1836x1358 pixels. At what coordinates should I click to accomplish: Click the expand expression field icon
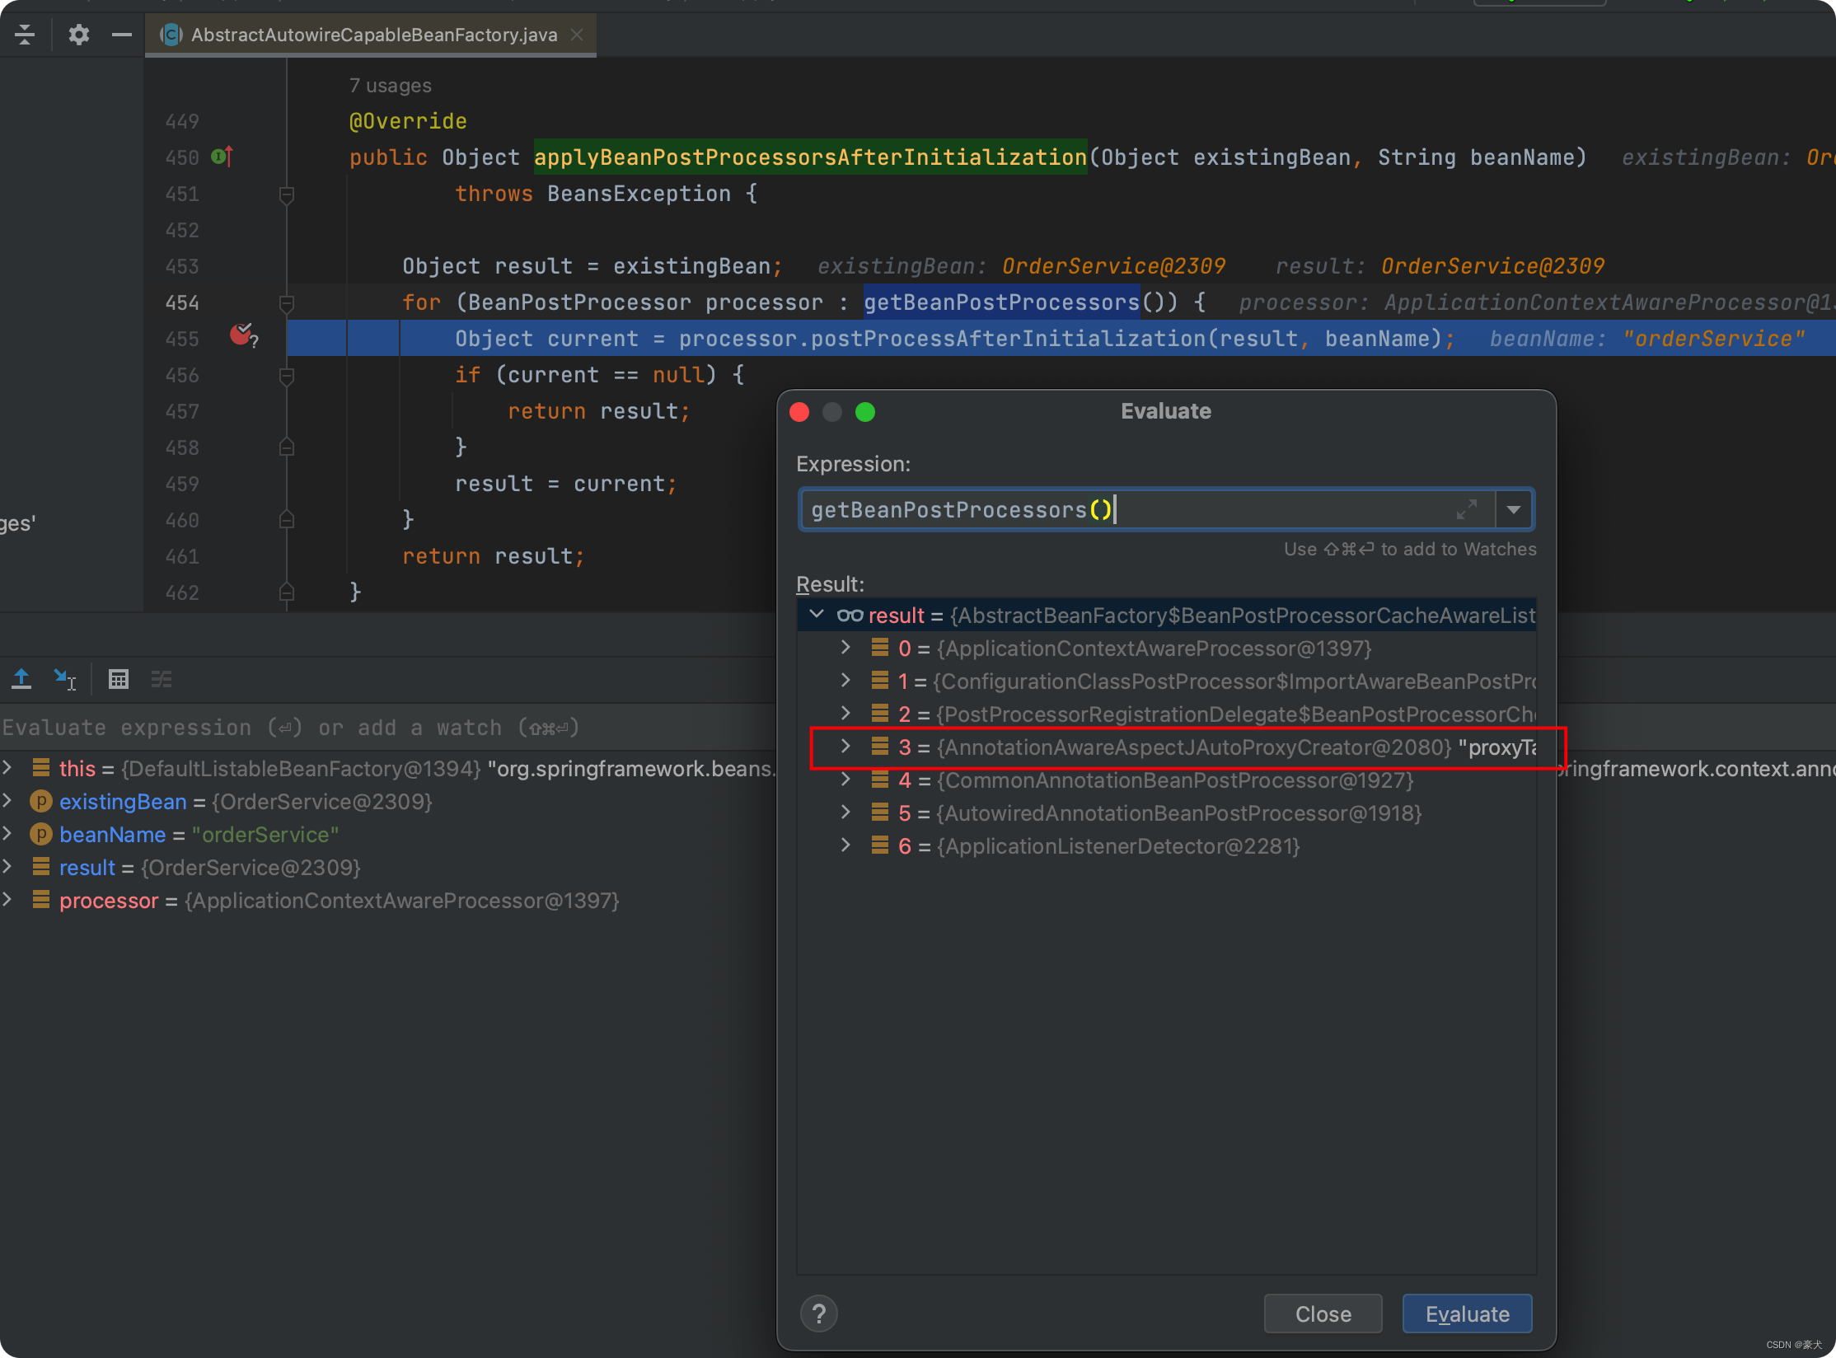pyautogui.click(x=1466, y=509)
